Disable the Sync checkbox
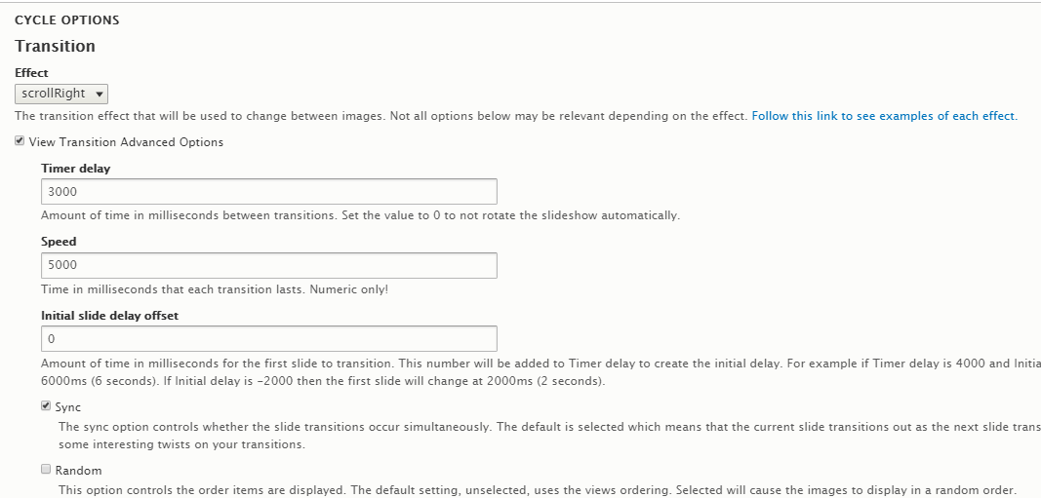Viewport: 1041px width, 498px height. 46,406
